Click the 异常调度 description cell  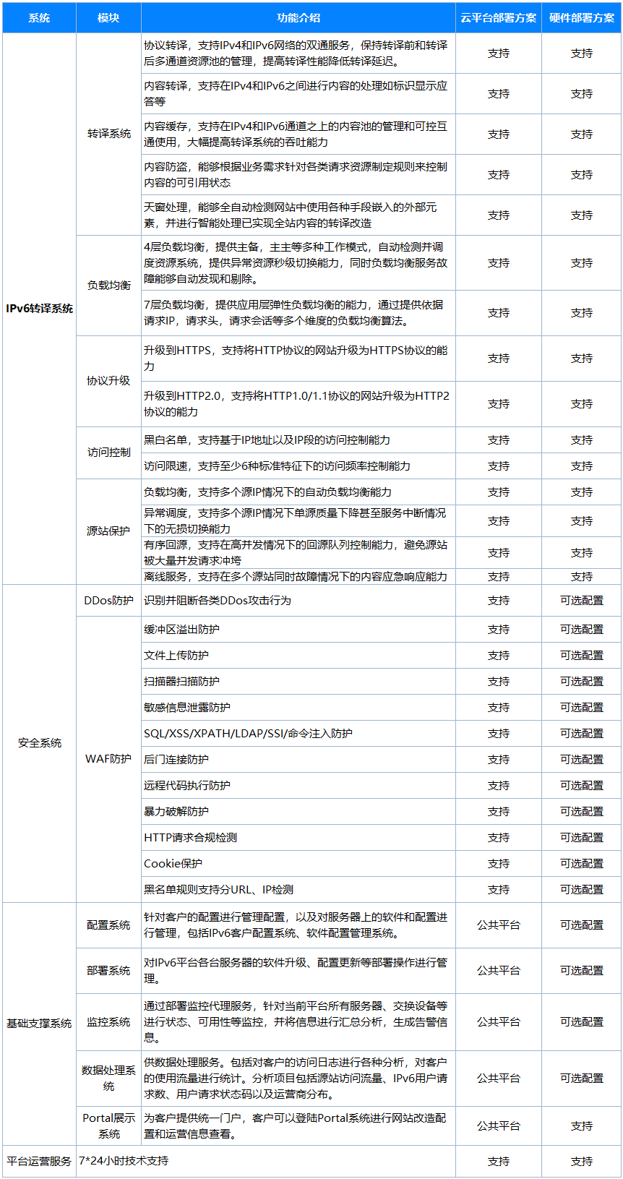click(298, 521)
